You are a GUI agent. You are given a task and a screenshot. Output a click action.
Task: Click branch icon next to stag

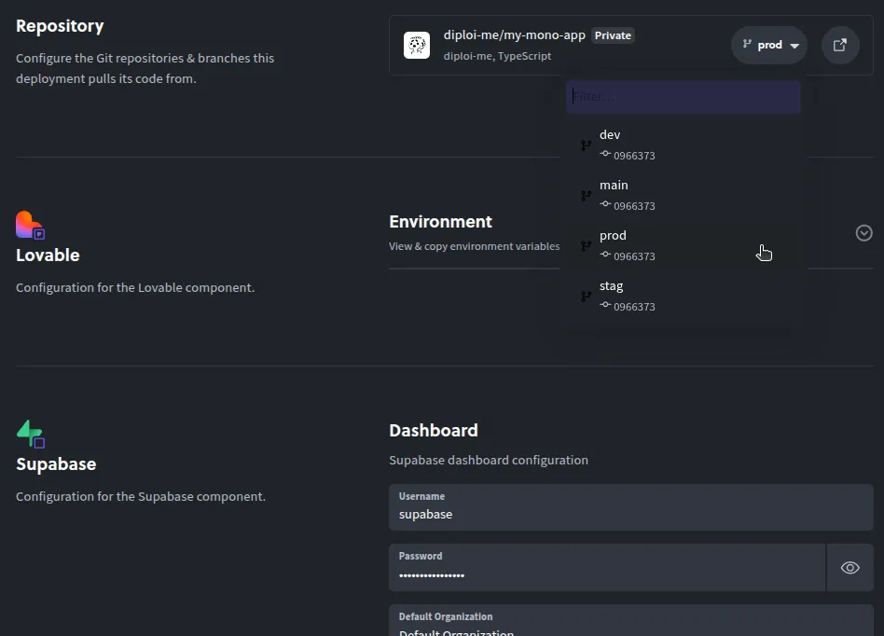coord(587,297)
